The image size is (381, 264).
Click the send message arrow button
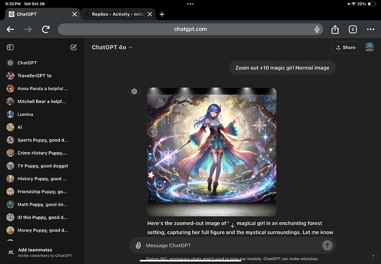(327, 245)
